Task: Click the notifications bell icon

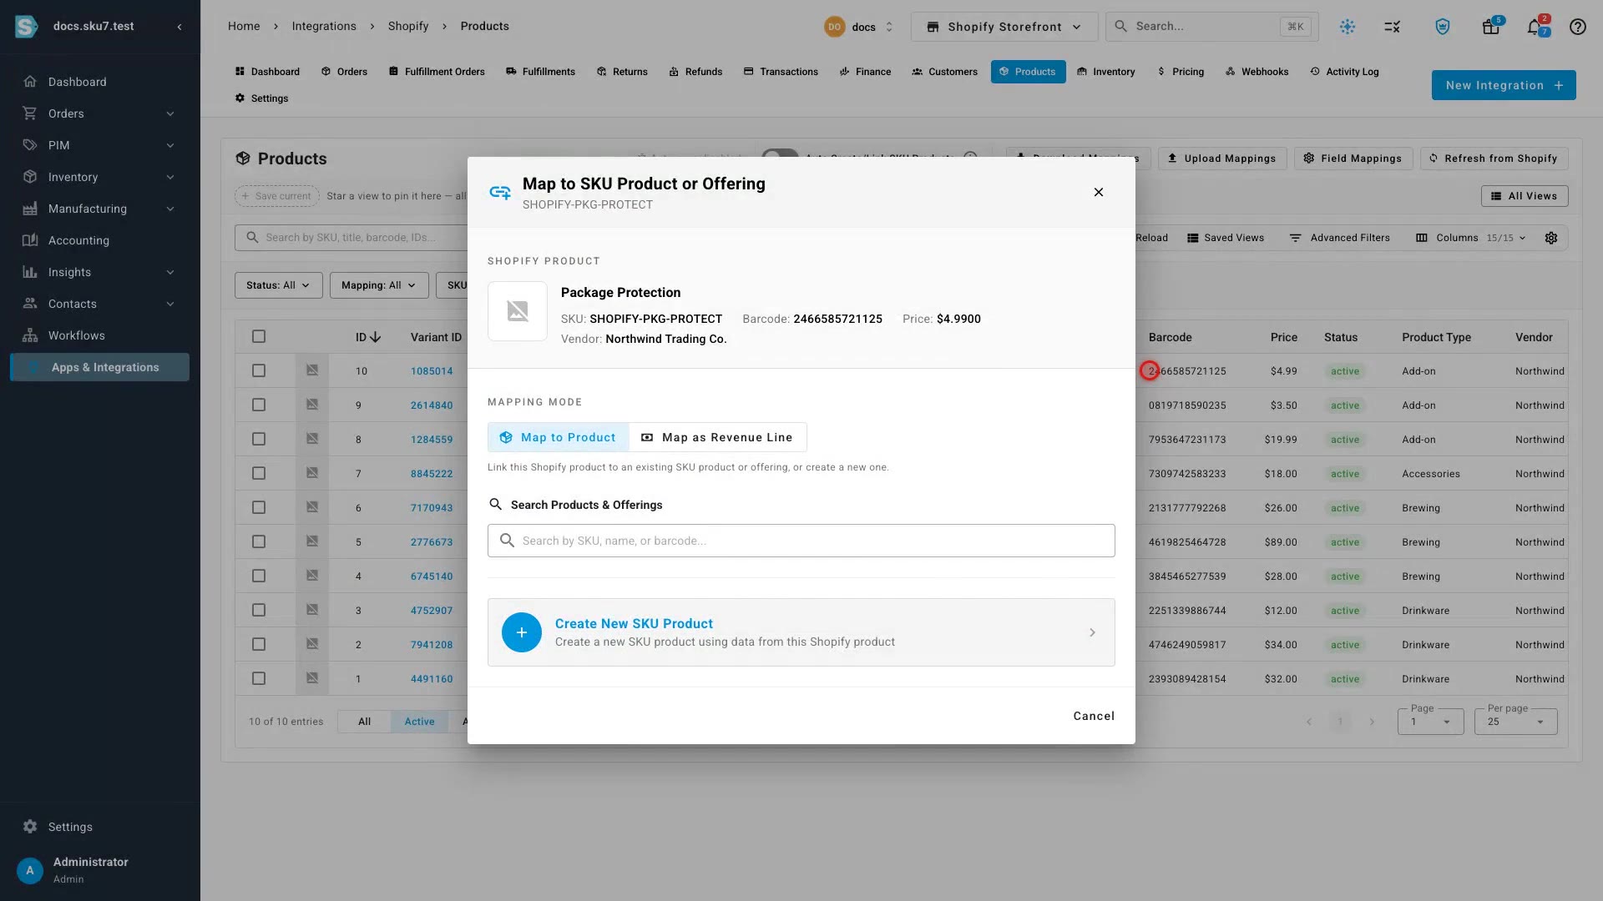Action: coord(1534,27)
